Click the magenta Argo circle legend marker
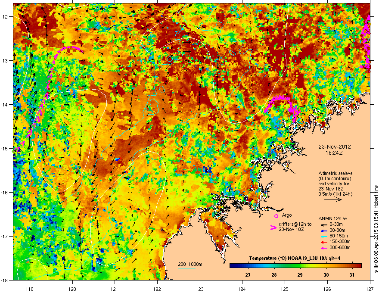Screen dimensions: 379x293 click(x=276, y=216)
